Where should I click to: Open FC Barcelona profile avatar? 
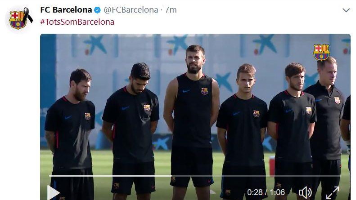point(18,19)
